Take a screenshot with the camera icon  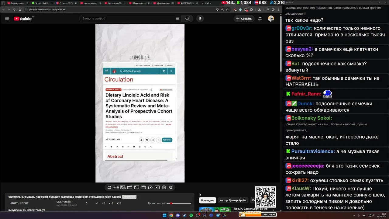coord(164,187)
